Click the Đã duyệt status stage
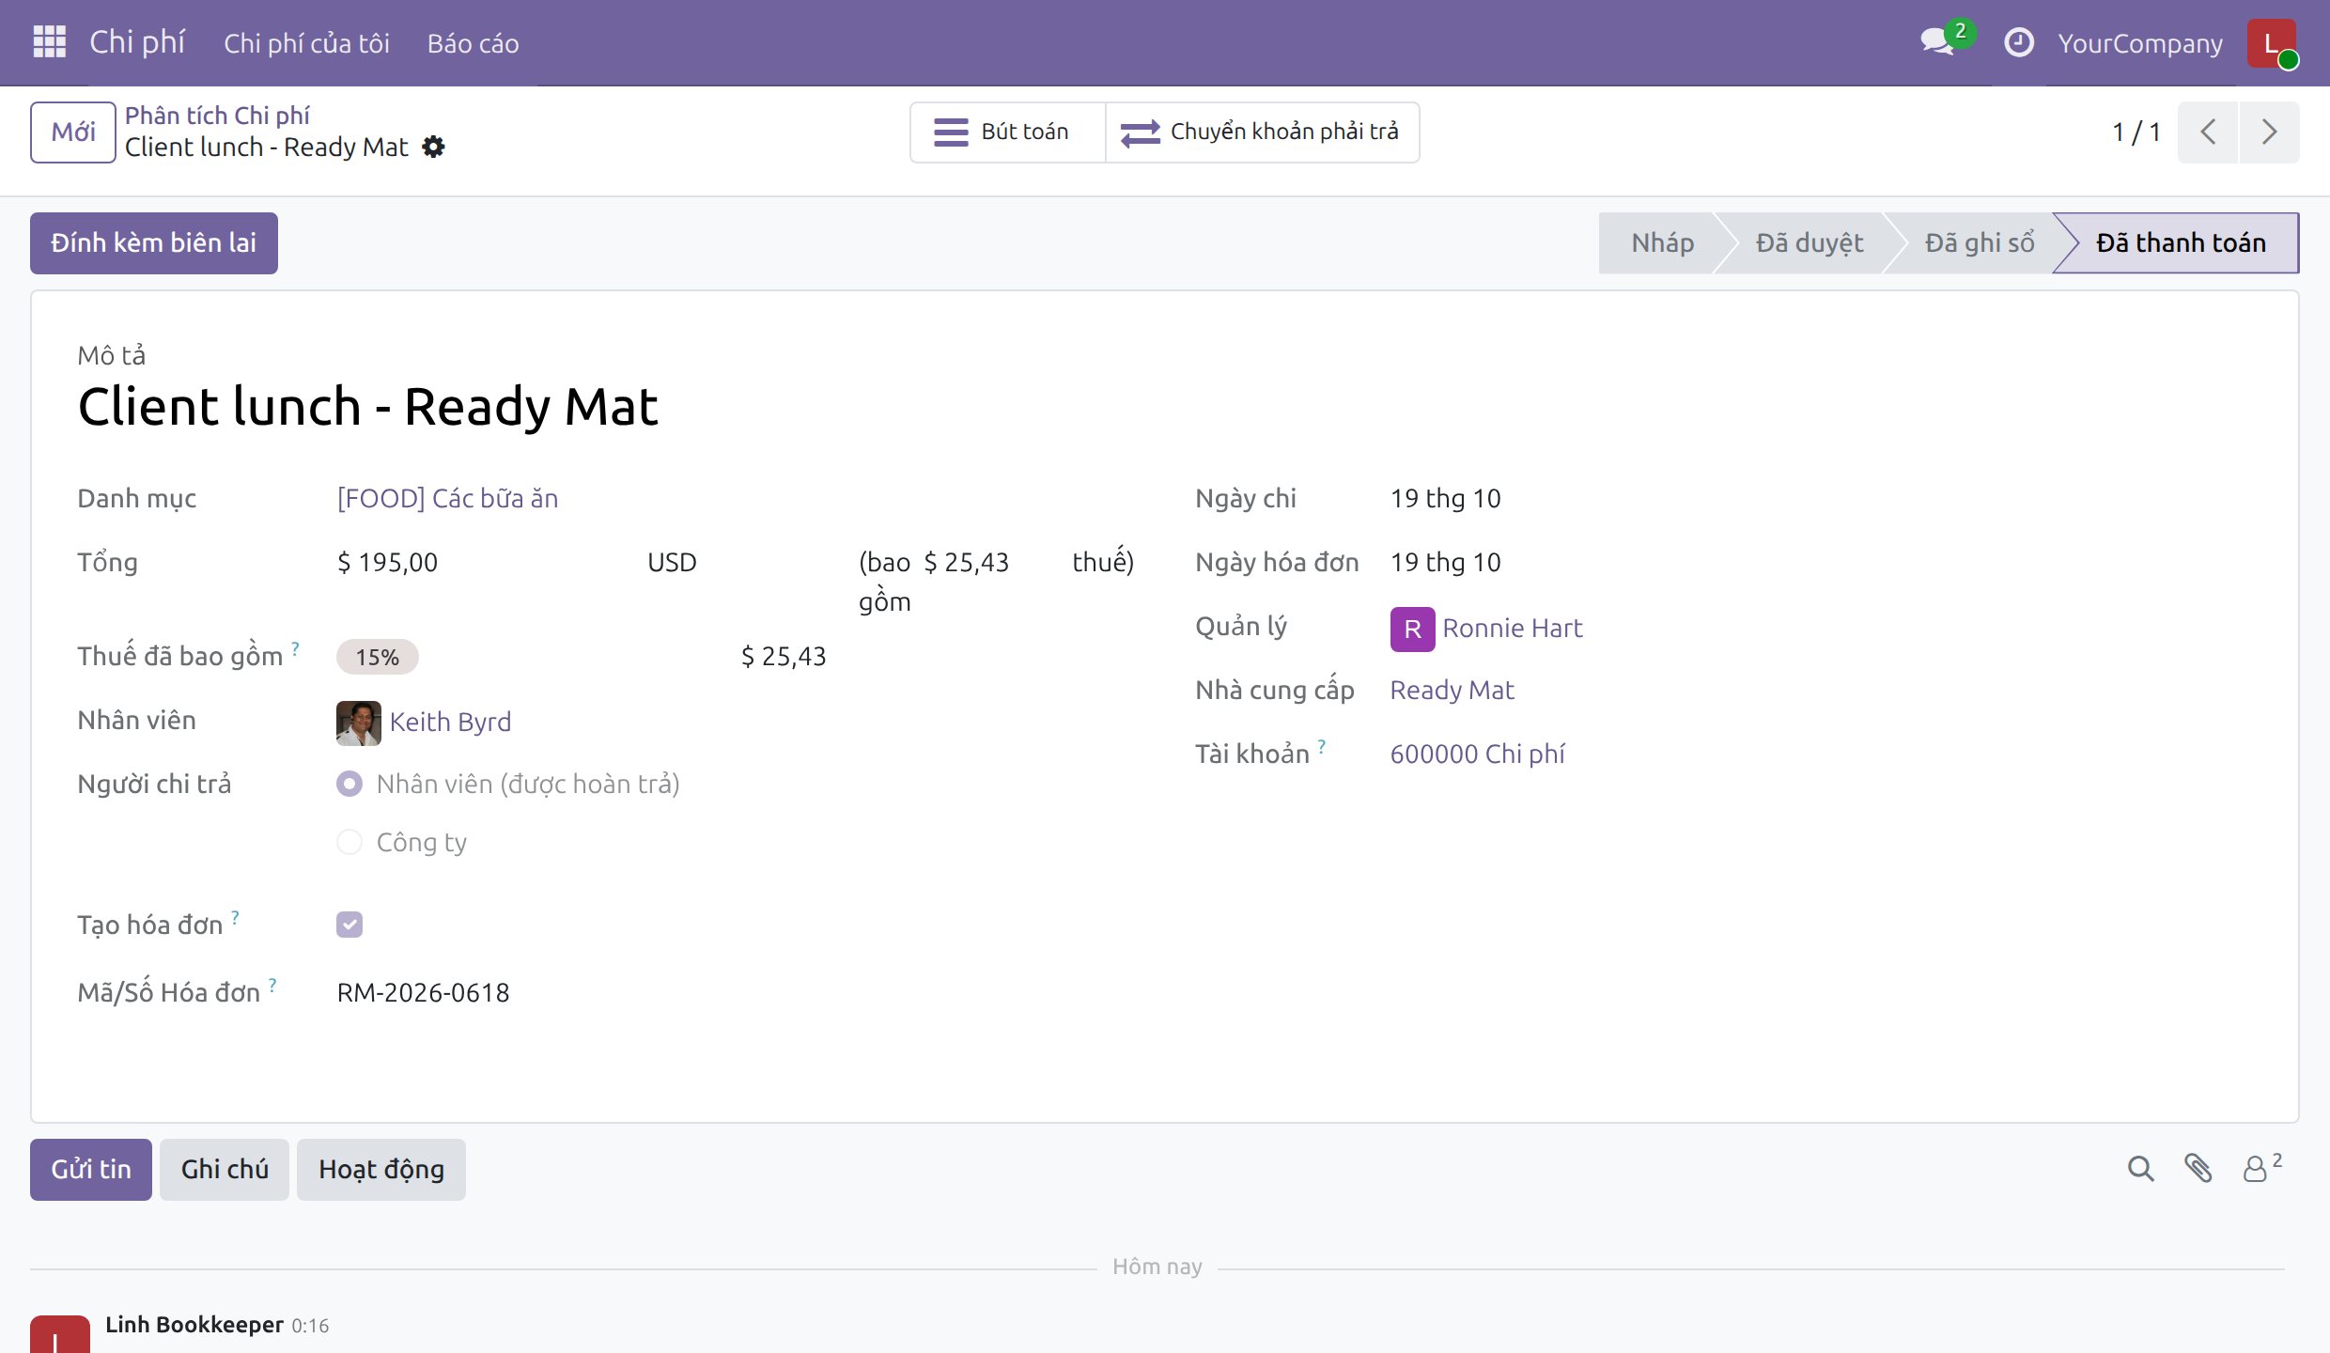 (1809, 243)
